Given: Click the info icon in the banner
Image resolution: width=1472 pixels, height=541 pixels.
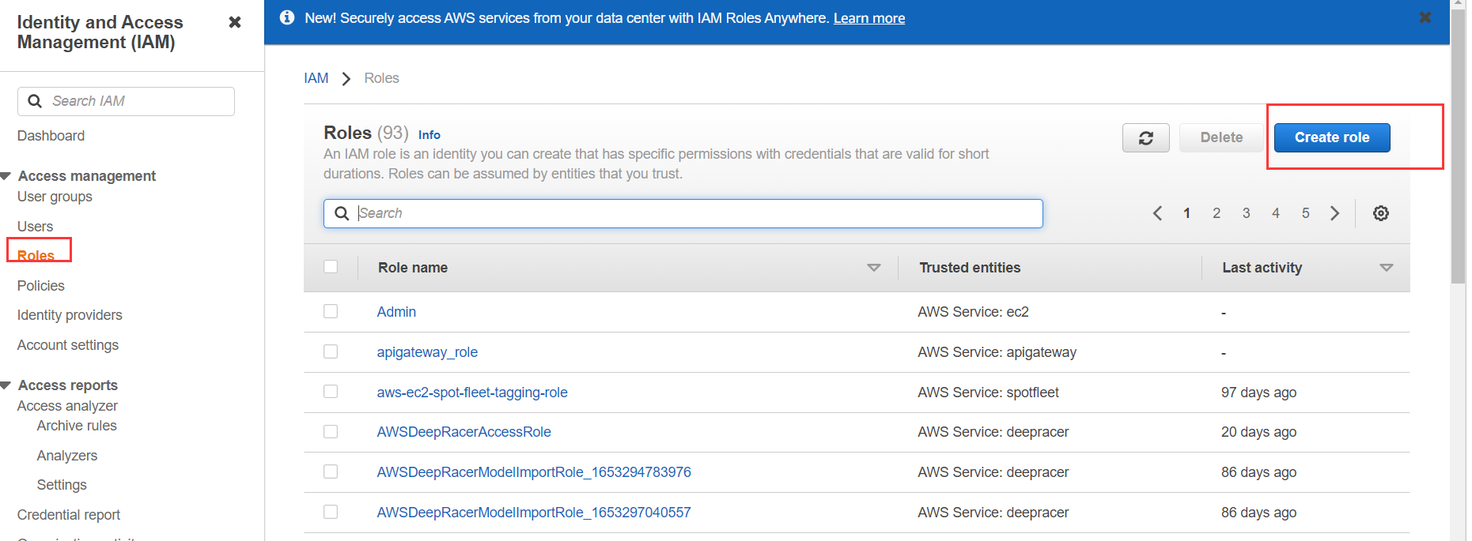Looking at the screenshot, I should [287, 17].
